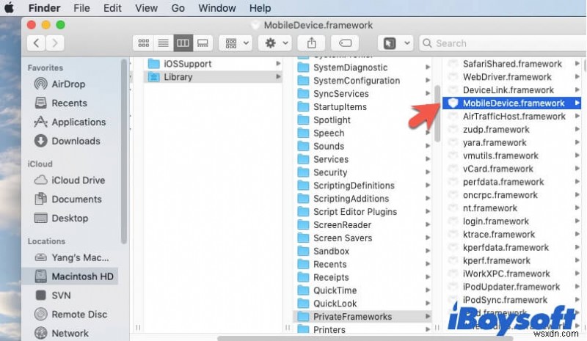Open Downloads in the sidebar
Viewport: 587px width, 341px height.
(76, 141)
